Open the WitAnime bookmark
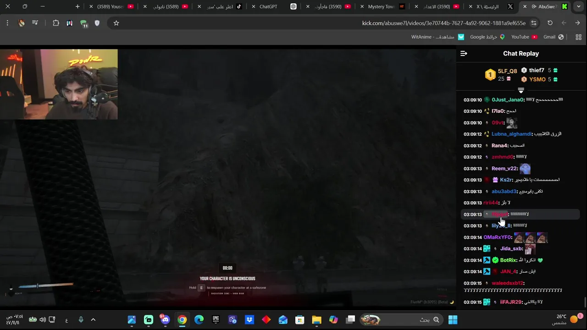 point(437,37)
